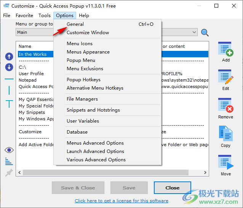Maximize the Customize window
Screen dimensions: 243x208
[216, 6]
